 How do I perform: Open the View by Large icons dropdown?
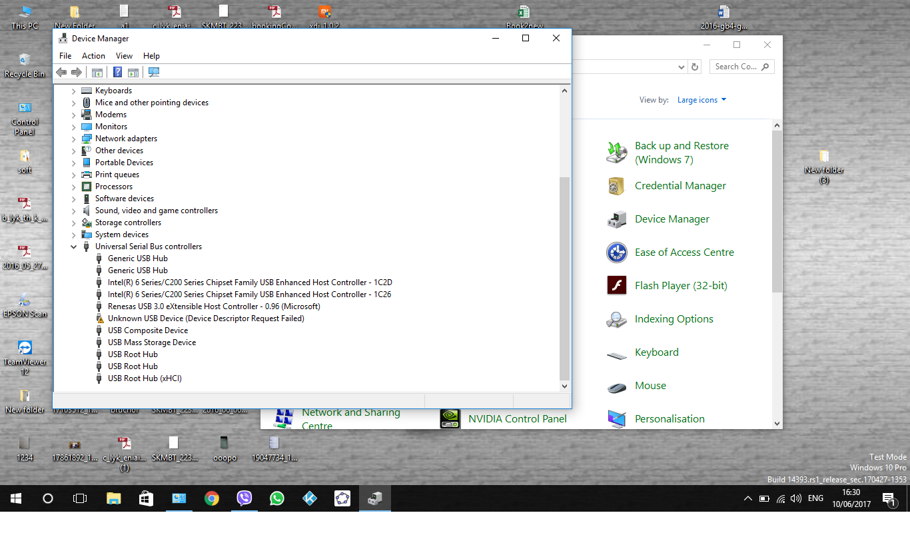(701, 100)
